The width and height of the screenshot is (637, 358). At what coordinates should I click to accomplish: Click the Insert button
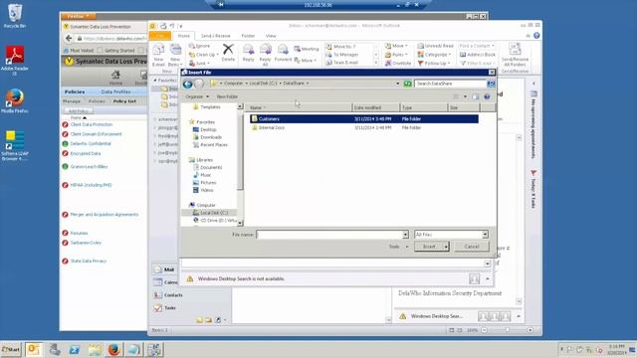(x=429, y=247)
